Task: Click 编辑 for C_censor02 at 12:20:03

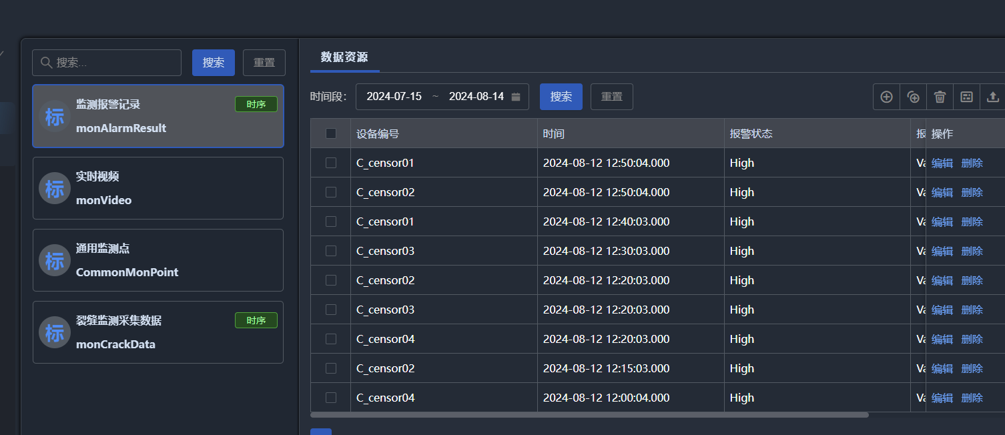Action: click(942, 280)
